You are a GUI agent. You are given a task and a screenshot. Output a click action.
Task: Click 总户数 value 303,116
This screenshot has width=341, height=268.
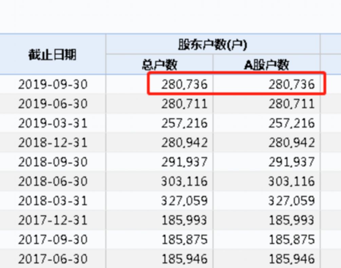pos(184,181)
